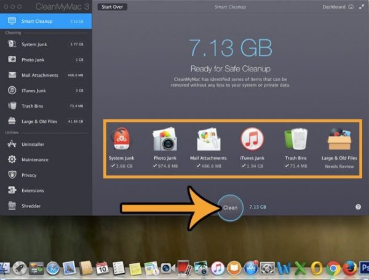The width and height of the screenshot is (369, 280).
Task: Open Reminders checklist in the Dock
Action: [x=119, y=268]
